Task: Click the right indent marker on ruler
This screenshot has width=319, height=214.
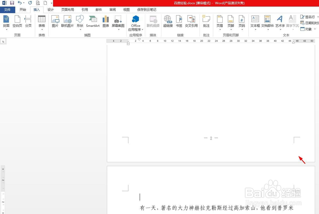Action: 293,42
